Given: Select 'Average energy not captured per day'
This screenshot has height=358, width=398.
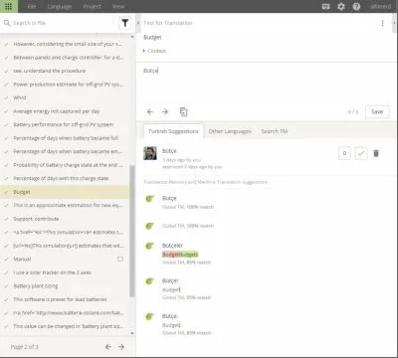Looking at the screenshot, I should coord(65,111).
